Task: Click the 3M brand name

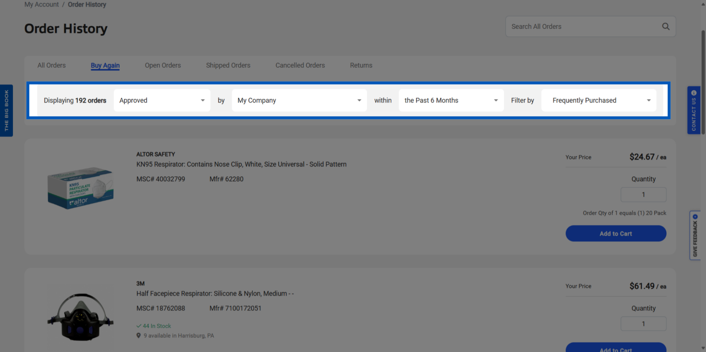Action: pyautogui.click(x=140, y=283)
